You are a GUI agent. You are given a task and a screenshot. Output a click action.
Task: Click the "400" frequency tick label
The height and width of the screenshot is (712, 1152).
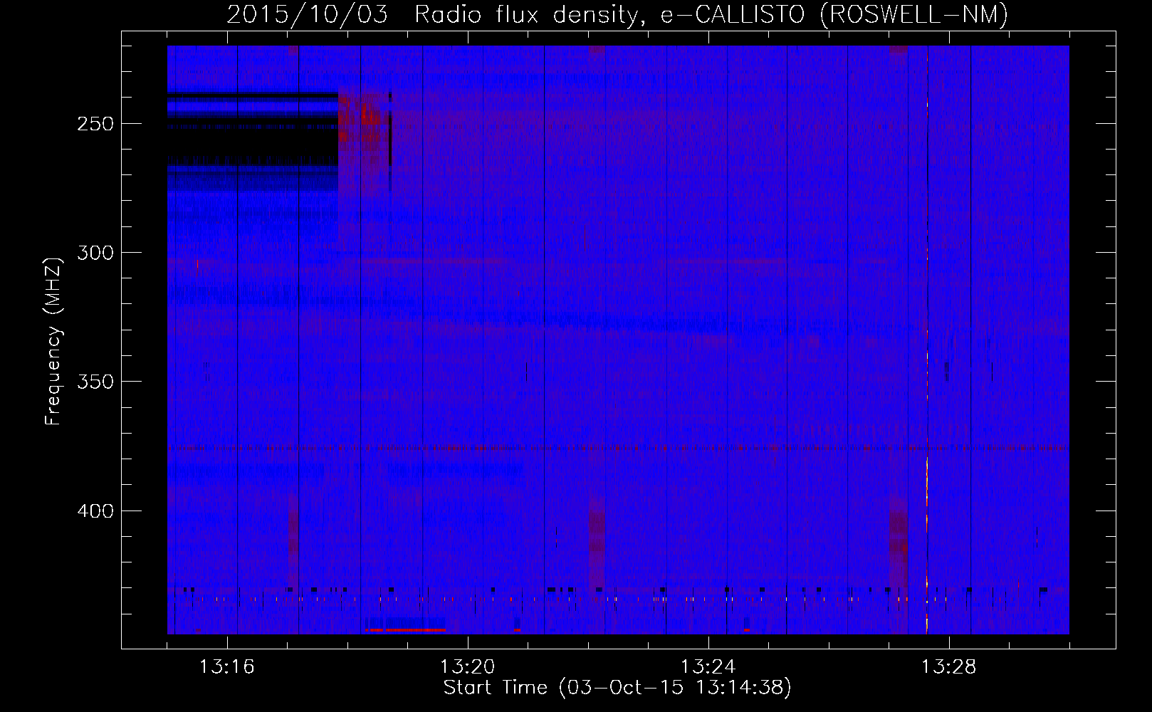pos(95,511)
